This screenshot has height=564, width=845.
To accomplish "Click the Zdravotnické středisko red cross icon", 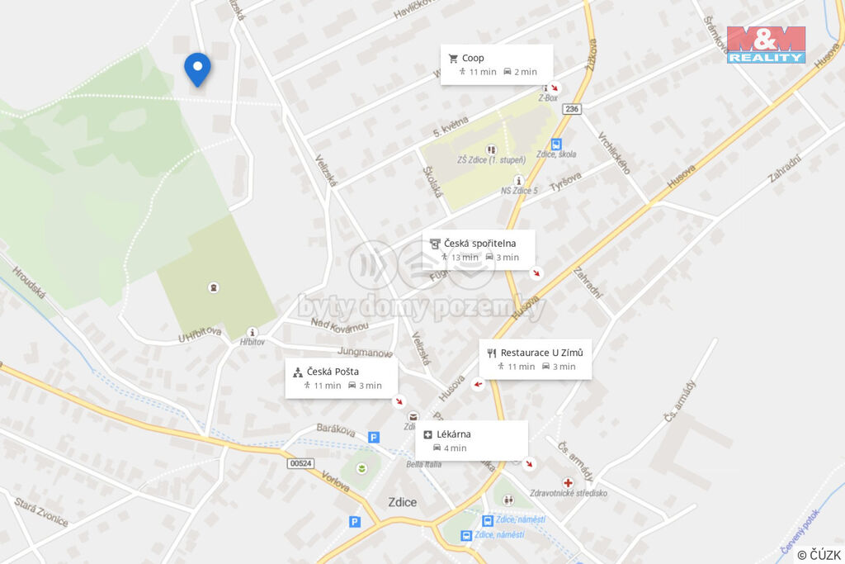I will tap(568, 482).
